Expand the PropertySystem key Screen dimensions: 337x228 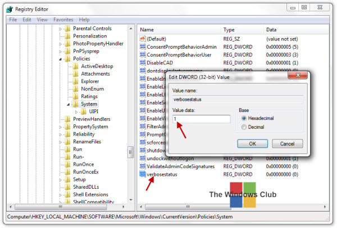tap(61, 127)
